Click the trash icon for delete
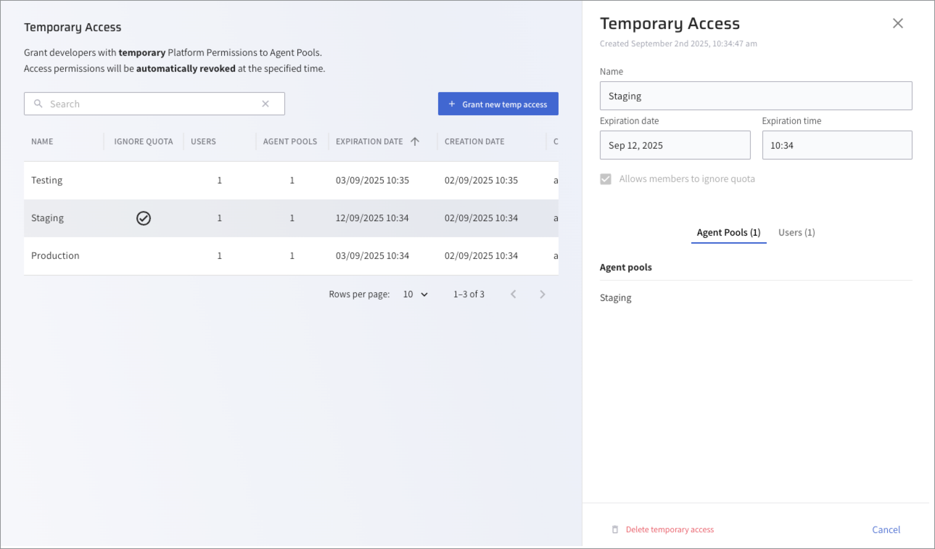This screenshot has height=549, width=935. click(615, 529)
